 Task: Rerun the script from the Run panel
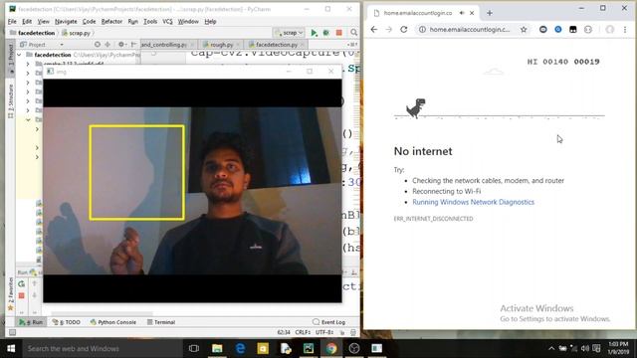click(22, 283)
